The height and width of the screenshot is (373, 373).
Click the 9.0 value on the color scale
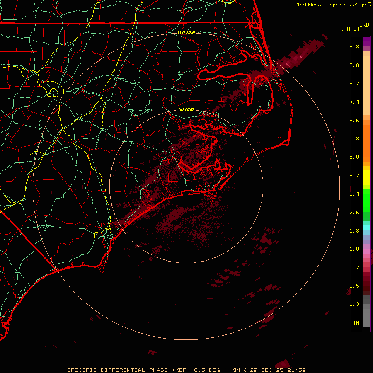pos(354,65)
